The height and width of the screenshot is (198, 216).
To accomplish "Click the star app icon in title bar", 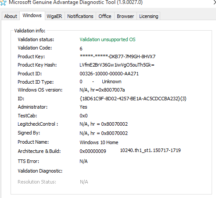I will (3, 3).
